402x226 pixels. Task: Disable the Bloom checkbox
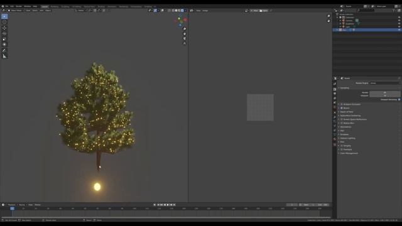[x=342, y=108]
